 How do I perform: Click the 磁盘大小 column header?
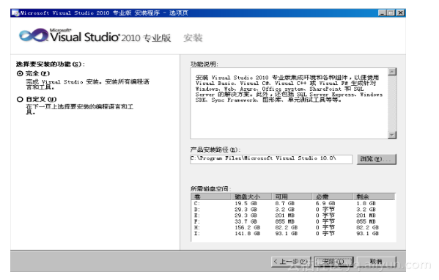click(x=251, y=196)
